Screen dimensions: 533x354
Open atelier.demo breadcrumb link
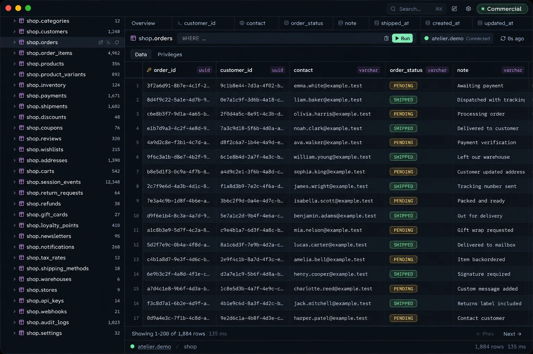click(x=154, y=346)
